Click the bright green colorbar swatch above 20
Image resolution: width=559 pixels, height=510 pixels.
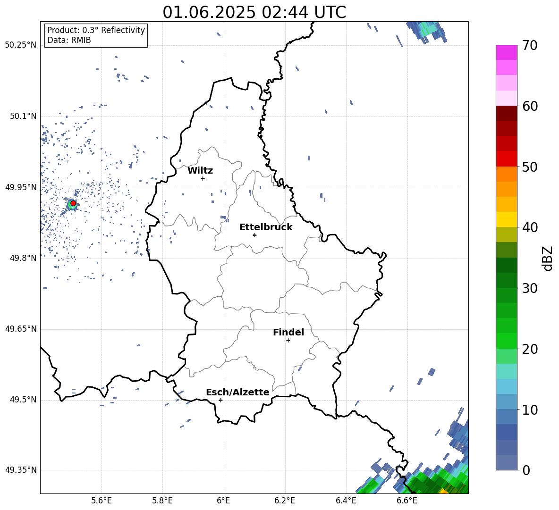coord(506,341)
